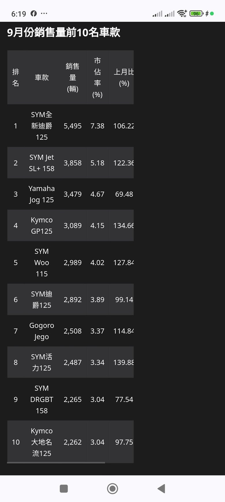The height and width of the screenshot is (502, 225).
Task: Tap the green dot privacy indicator
Action: coord(212,13)
